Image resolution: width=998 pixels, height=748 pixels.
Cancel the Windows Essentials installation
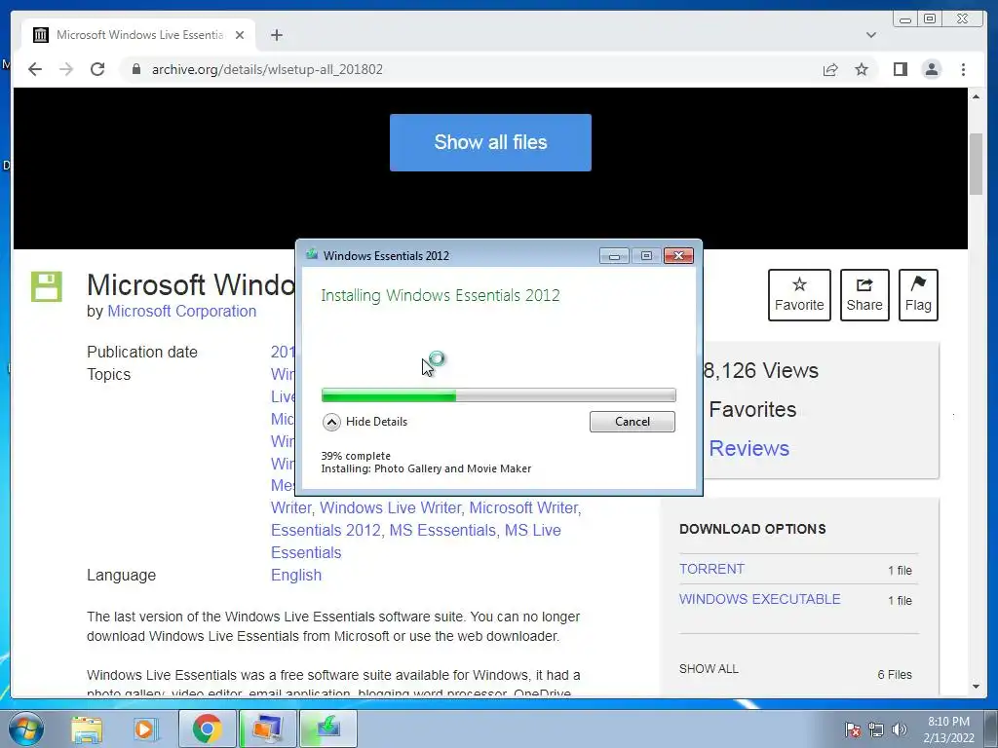632,422
